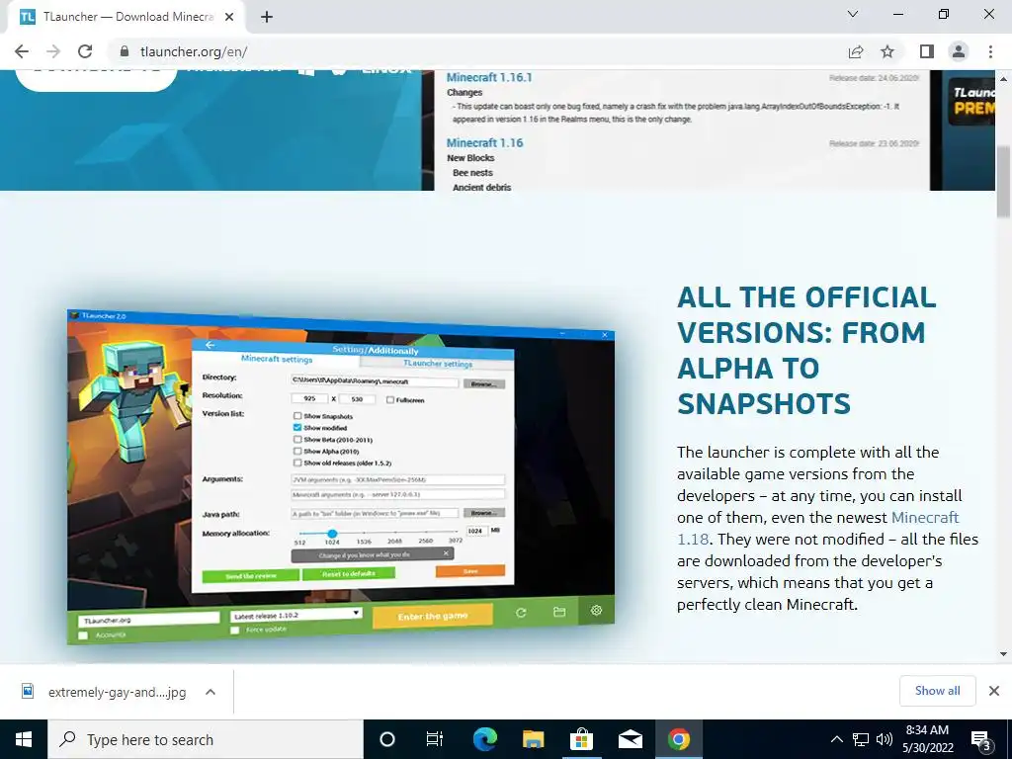Screen dimensions: 1012x759
Task: Open Microsoft Store from the taskbar
Action: [x=581, y=739]
